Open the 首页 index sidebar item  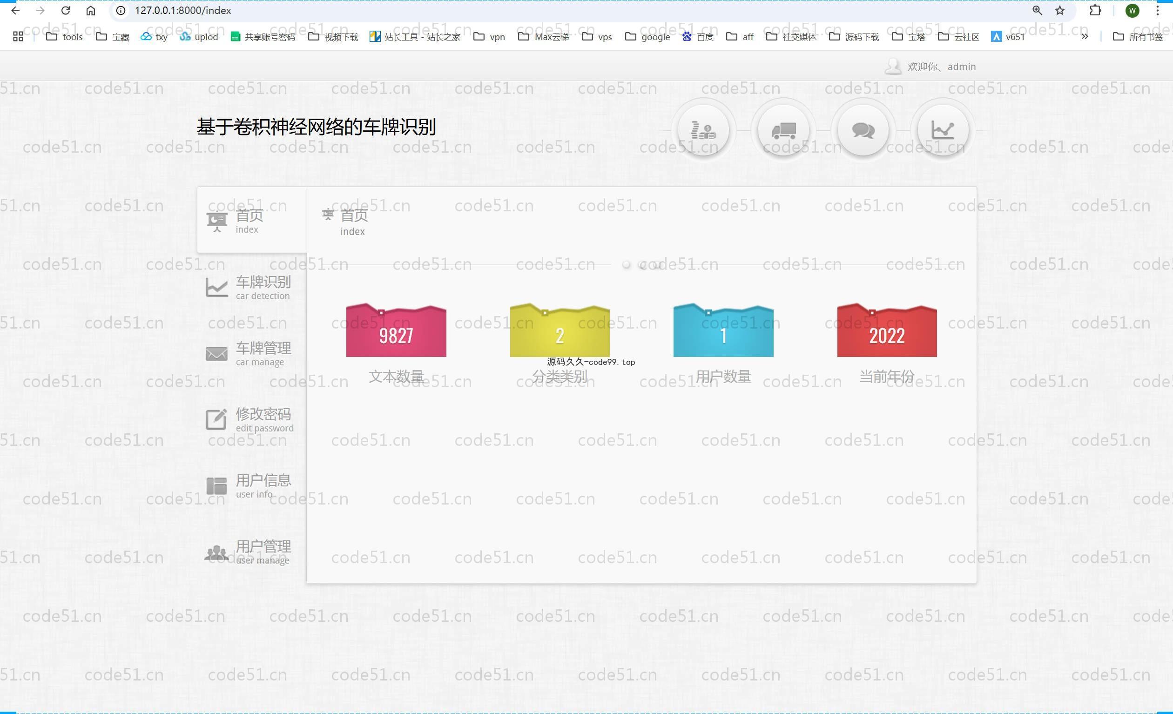[252, 220]
